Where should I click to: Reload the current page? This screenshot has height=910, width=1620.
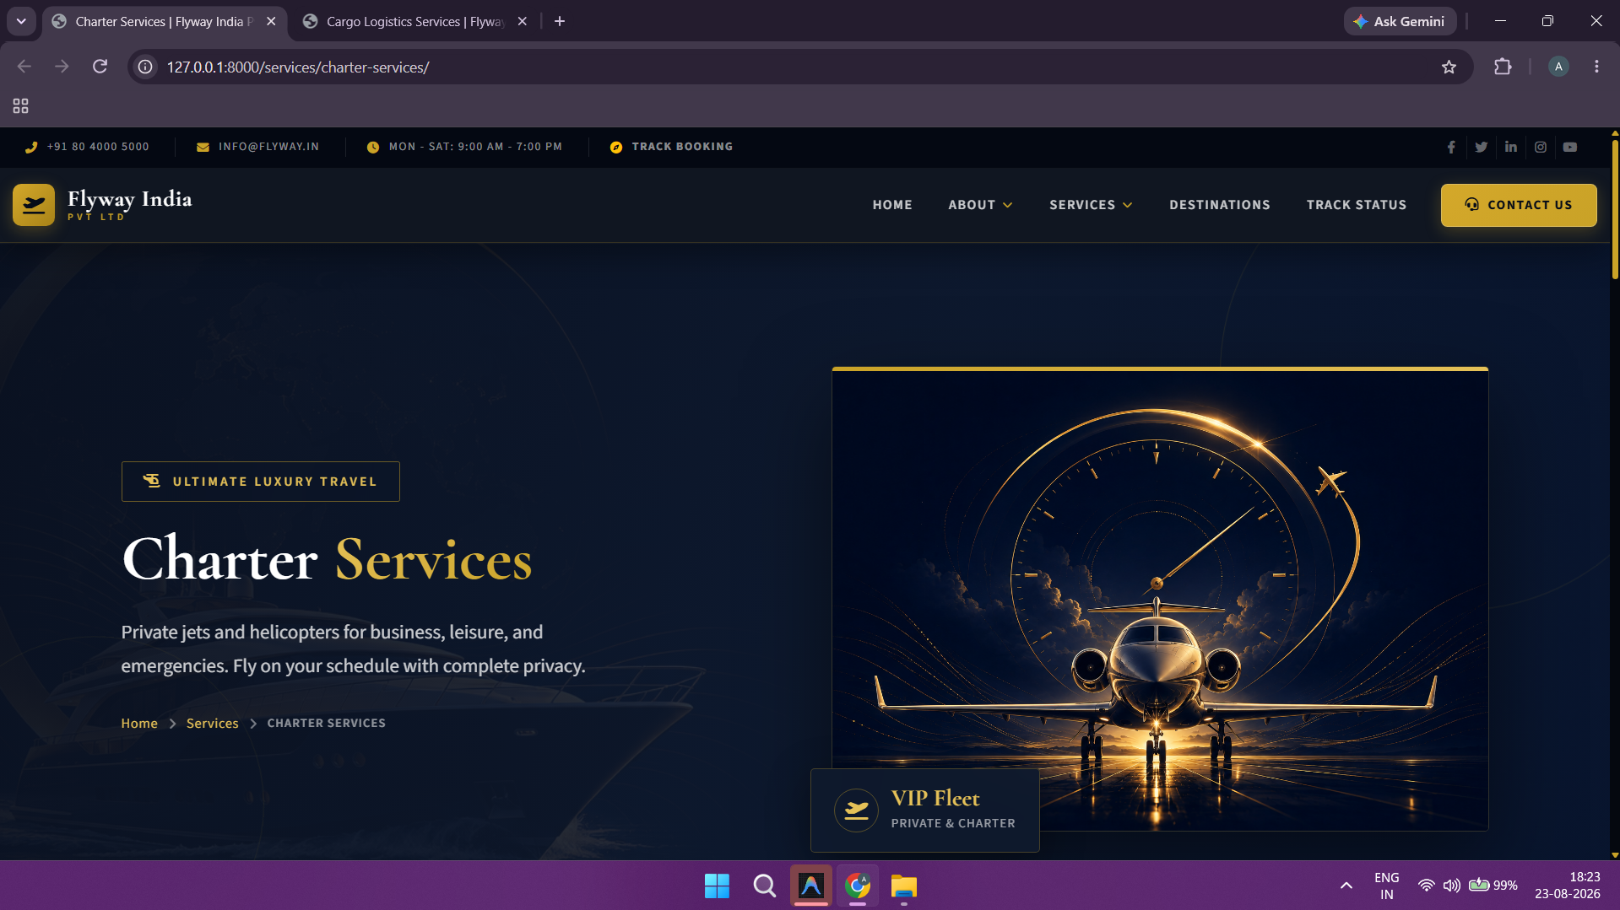point(100,67)
